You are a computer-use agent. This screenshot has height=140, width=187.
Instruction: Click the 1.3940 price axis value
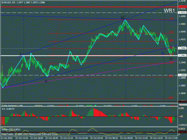click(182, 62)
